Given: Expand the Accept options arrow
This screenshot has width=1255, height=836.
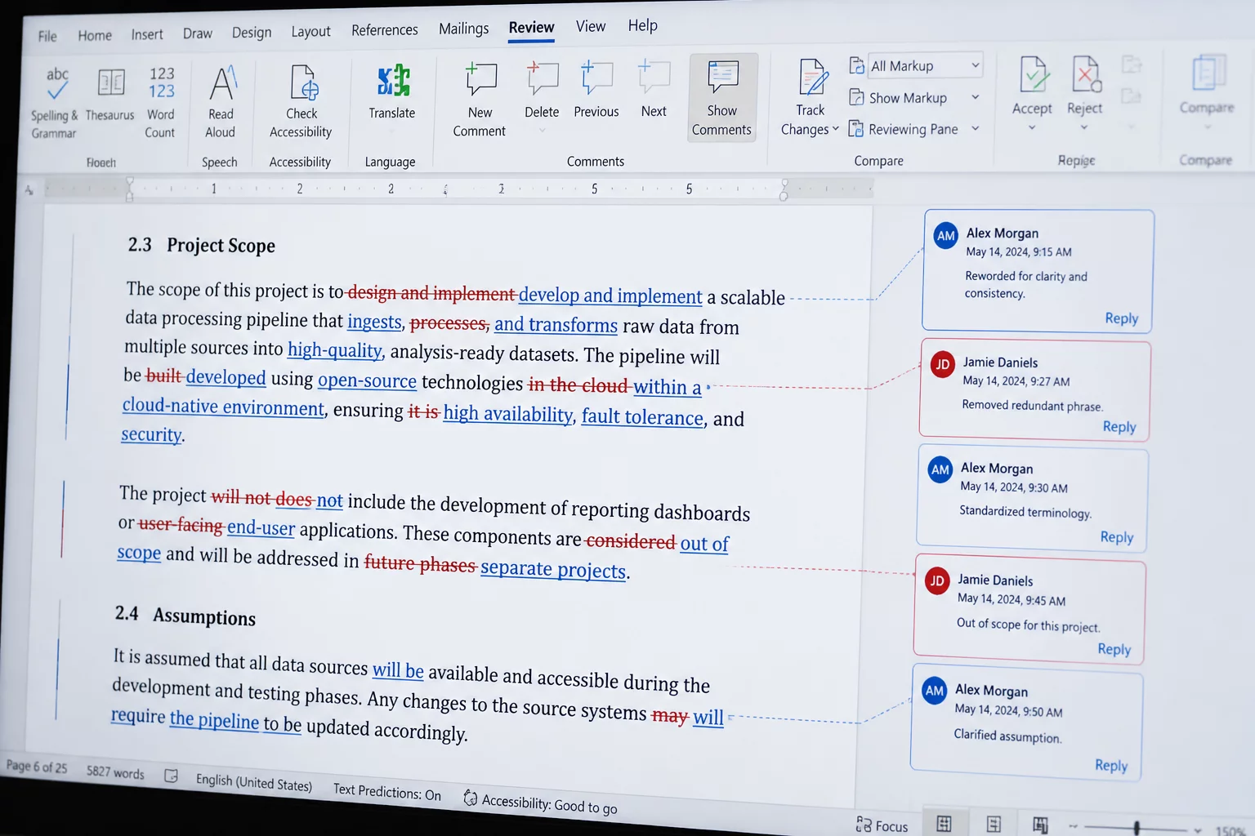Looking at the screenshot, I should [x=1032, y=127].
